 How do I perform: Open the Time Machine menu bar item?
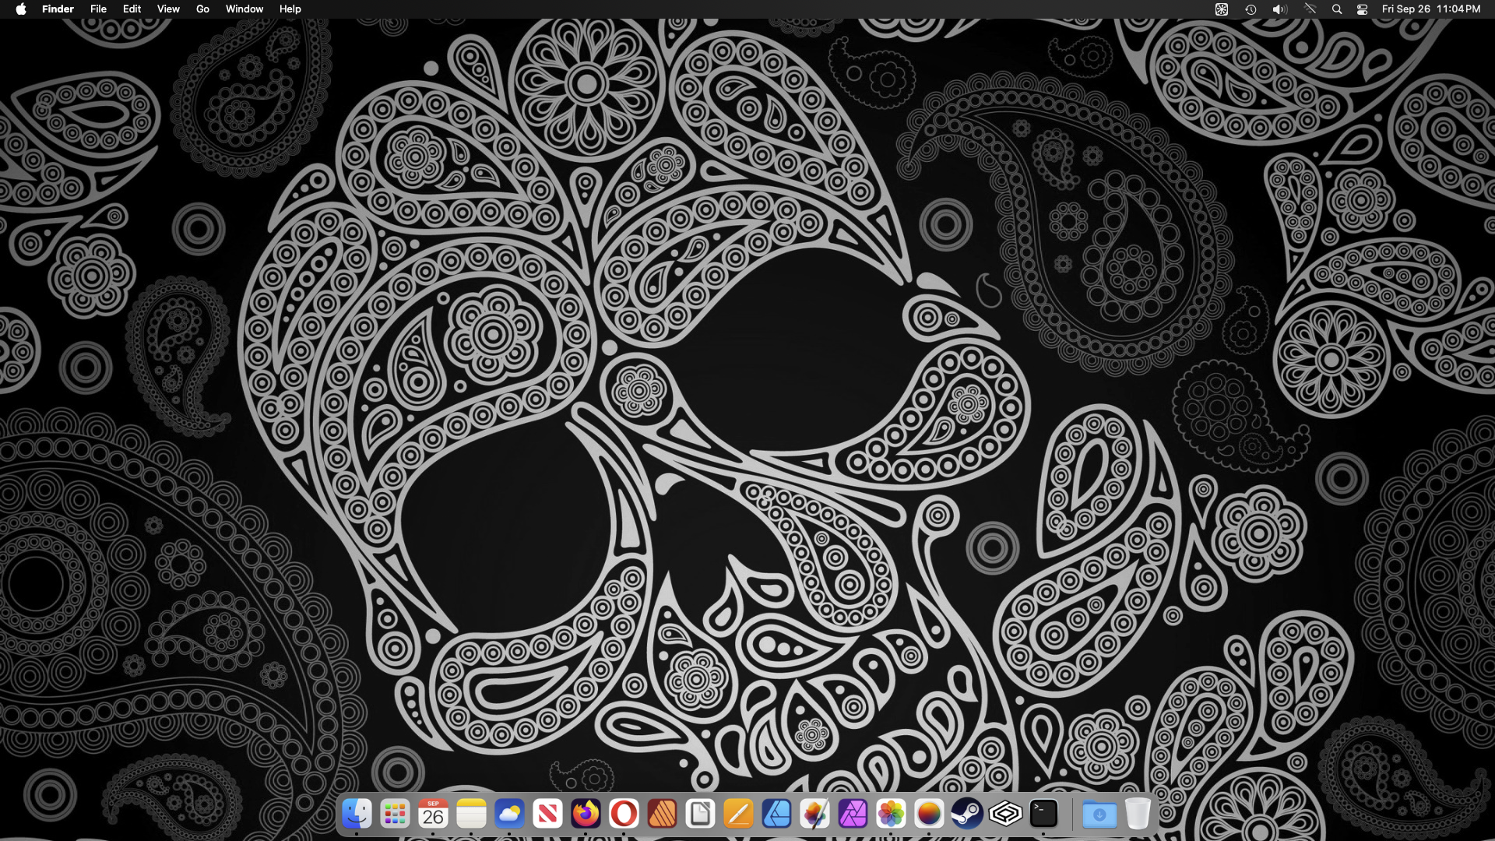click(1251, 9)
